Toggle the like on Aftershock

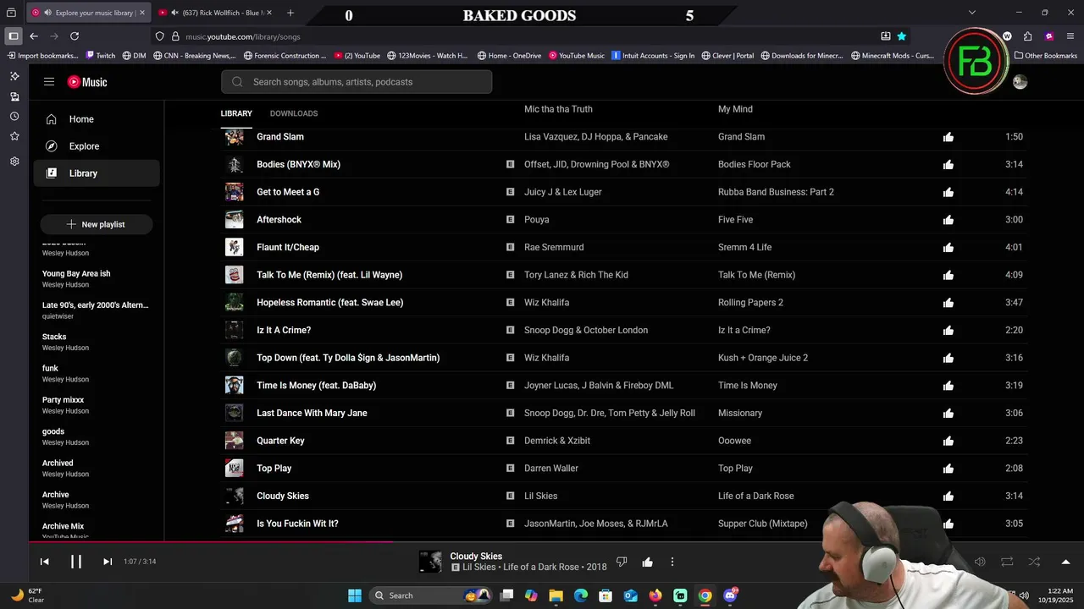click(948, 220)
